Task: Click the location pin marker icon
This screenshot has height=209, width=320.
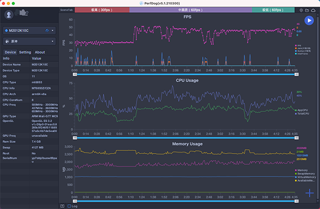Action: click(x=301, y=10)
